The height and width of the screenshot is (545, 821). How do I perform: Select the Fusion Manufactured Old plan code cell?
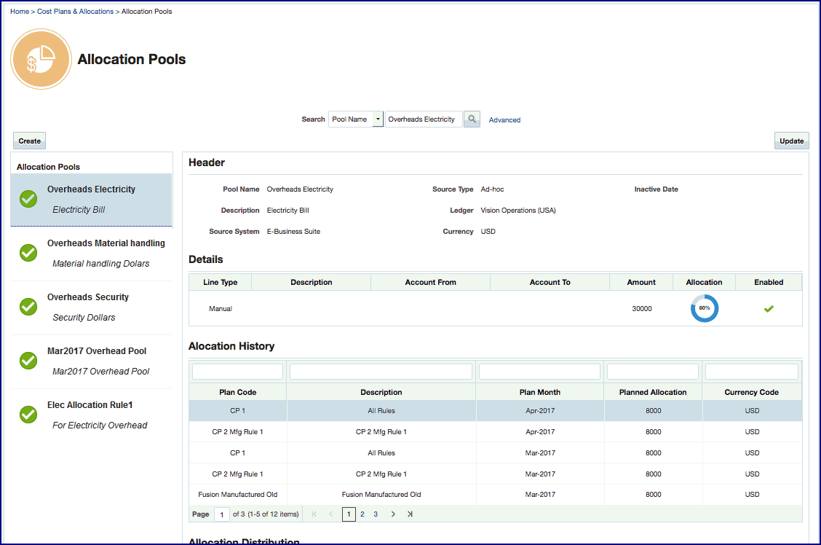[238, 494]
